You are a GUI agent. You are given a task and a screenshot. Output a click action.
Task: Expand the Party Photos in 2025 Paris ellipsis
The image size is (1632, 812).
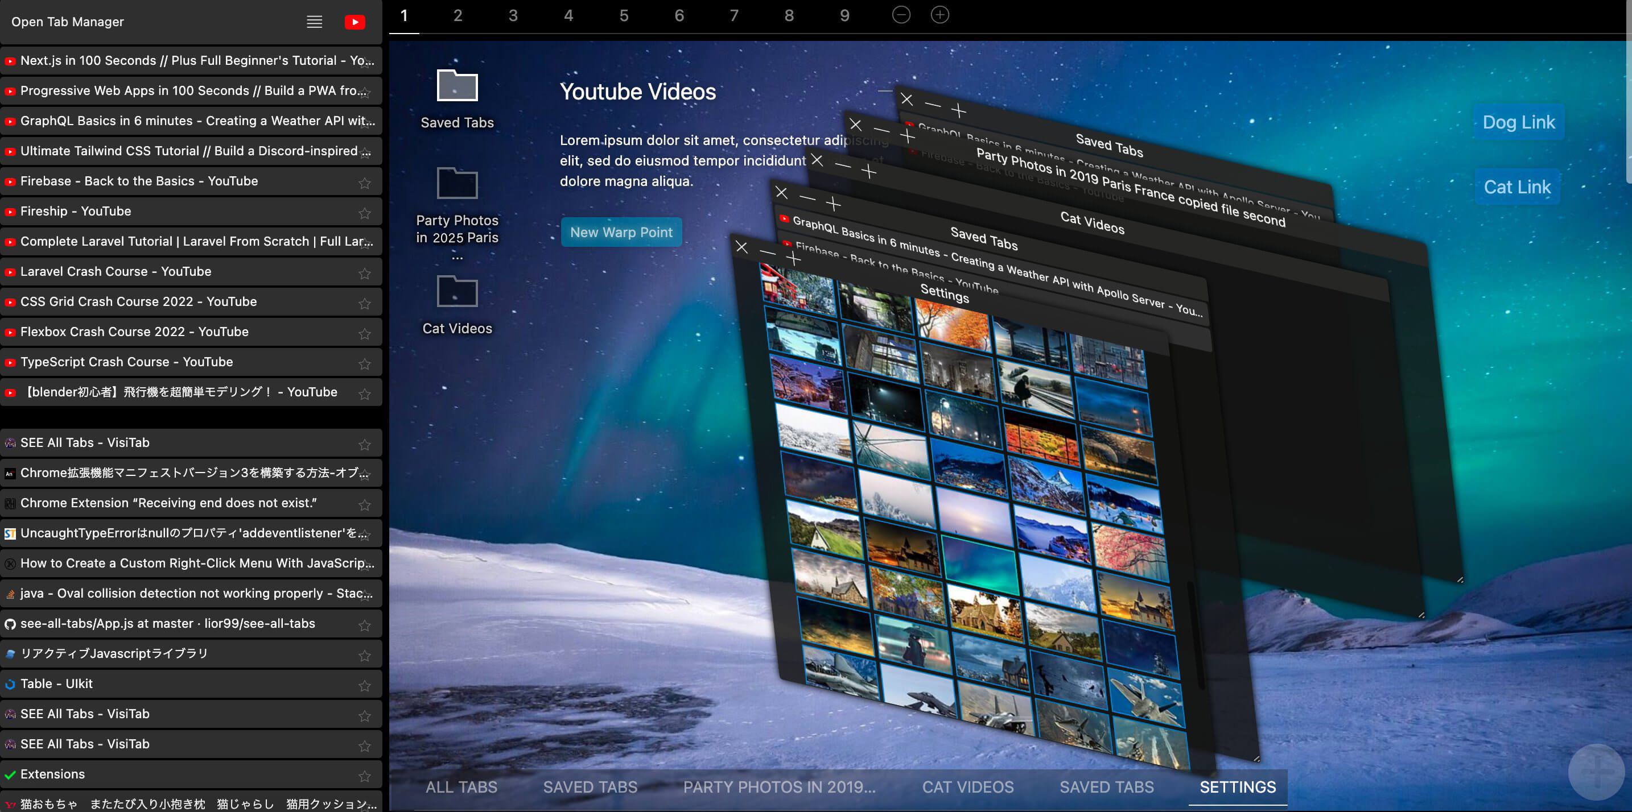click(x=457, y=257)
